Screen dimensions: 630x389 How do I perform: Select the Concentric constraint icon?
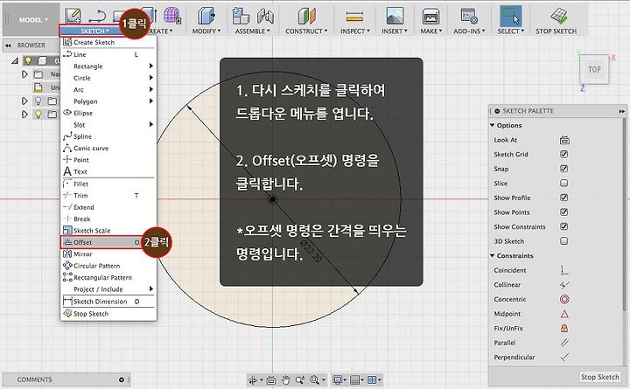pyautogui.click(x=564, y=299)
